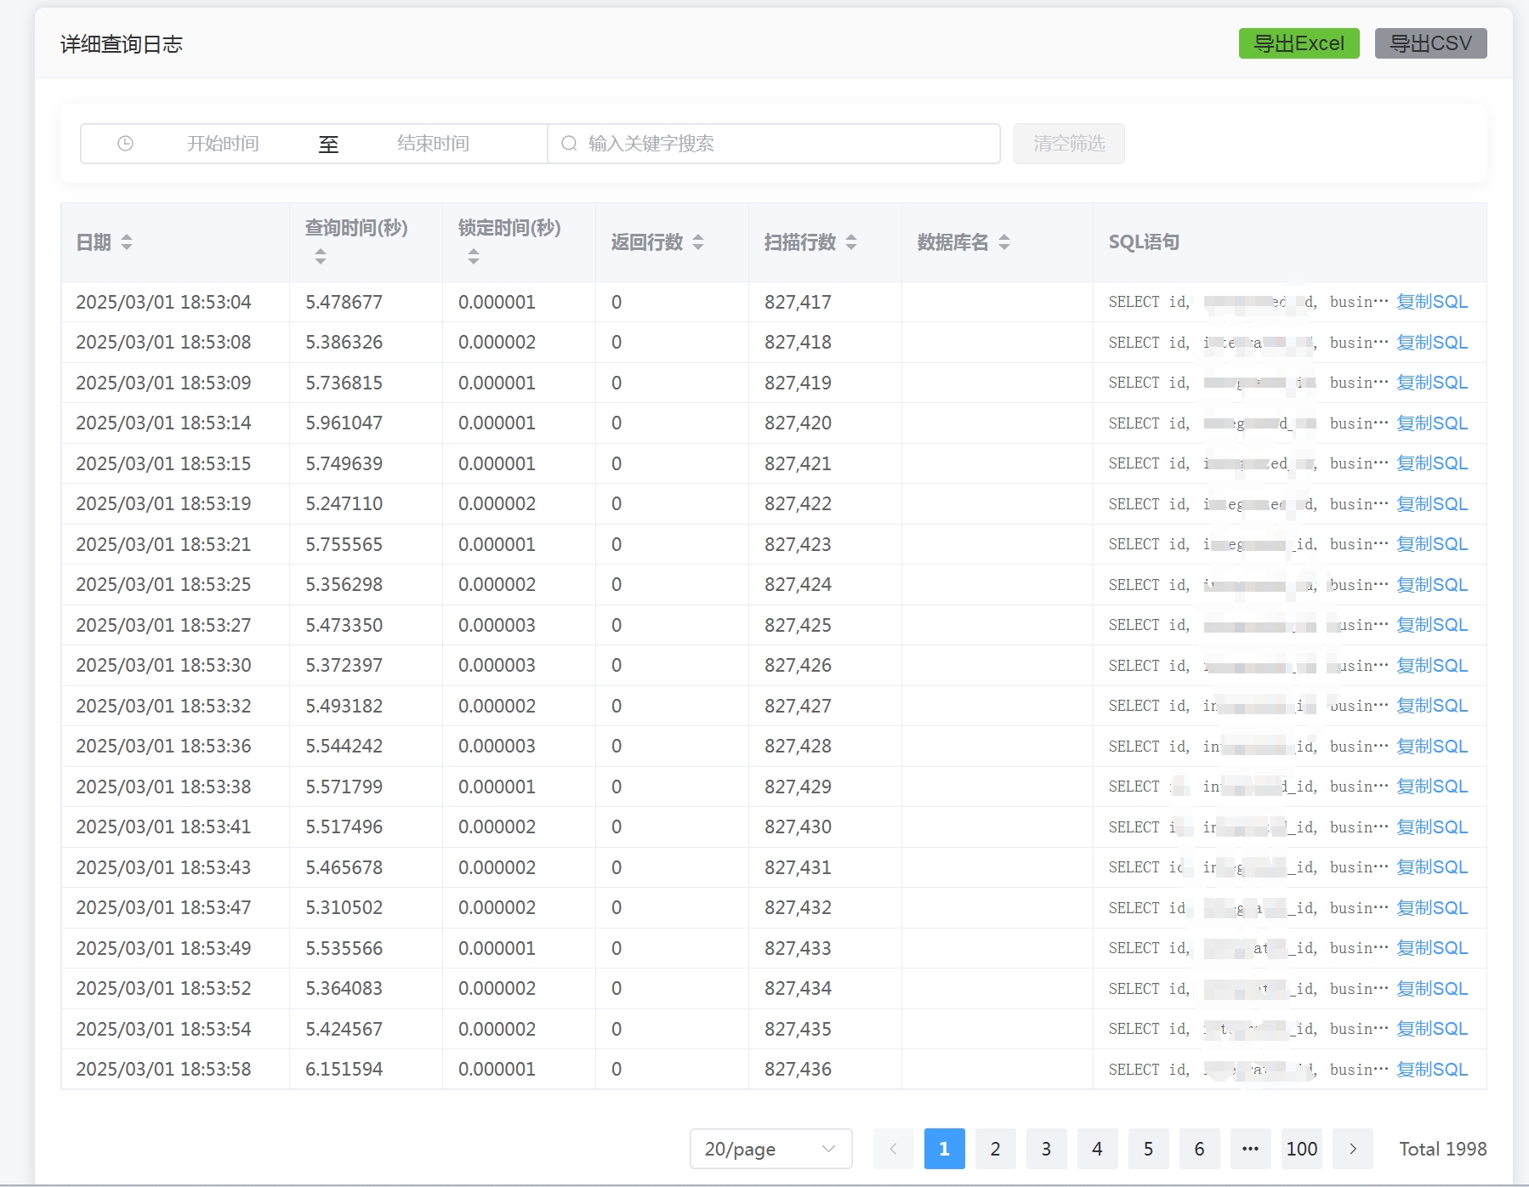The width and height of the screenshot is (1529, 1187).
Task: Sort by 数据库名 column arrow icon
Action: tap(1004, 242)
